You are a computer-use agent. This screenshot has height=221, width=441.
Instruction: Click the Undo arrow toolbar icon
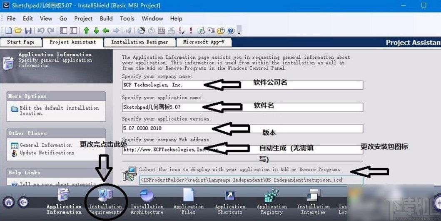[41, 30]
